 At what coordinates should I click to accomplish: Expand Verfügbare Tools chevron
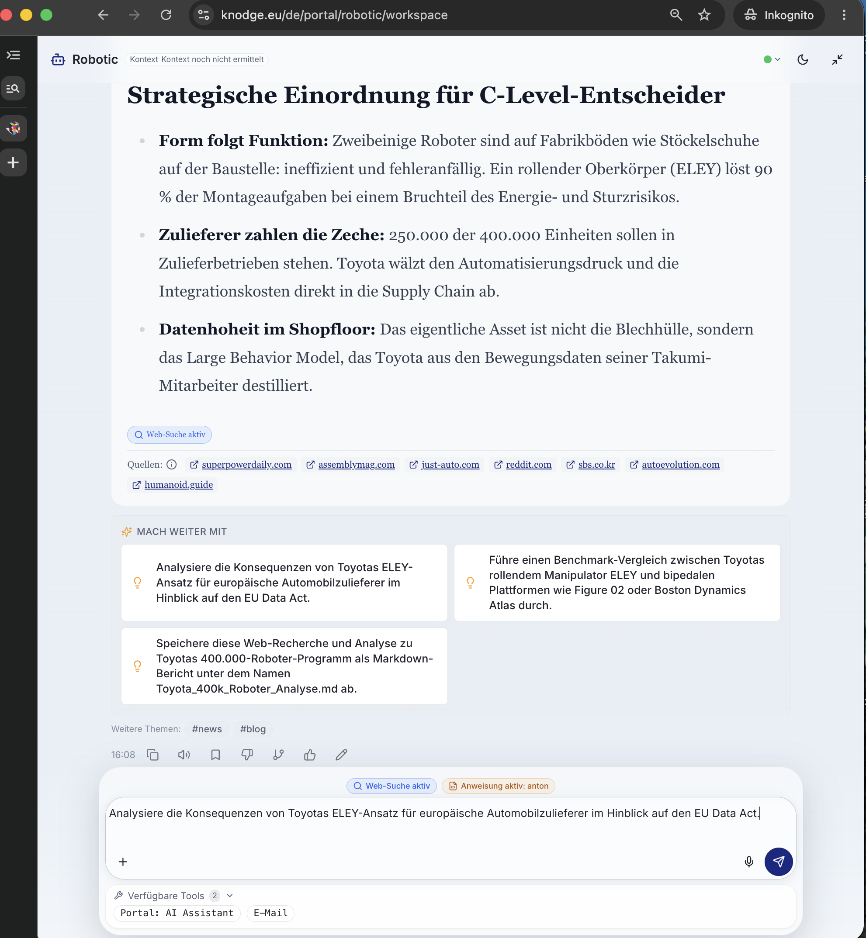point(230,895)
